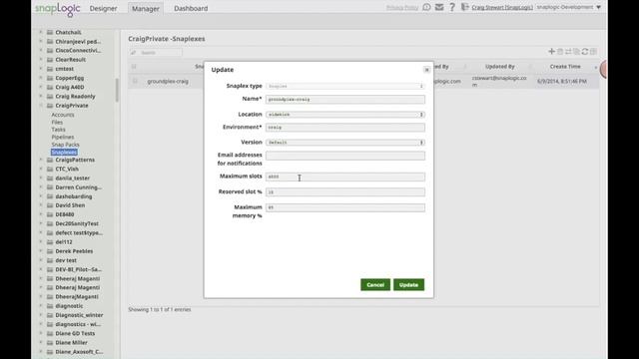Click the folder icon for Chatchait

[50, 32]
